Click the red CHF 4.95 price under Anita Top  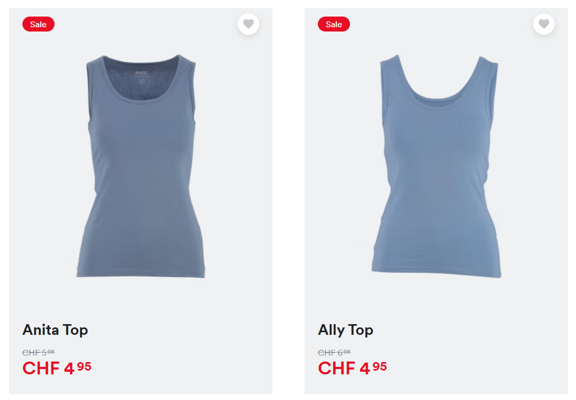pos(57,368)
